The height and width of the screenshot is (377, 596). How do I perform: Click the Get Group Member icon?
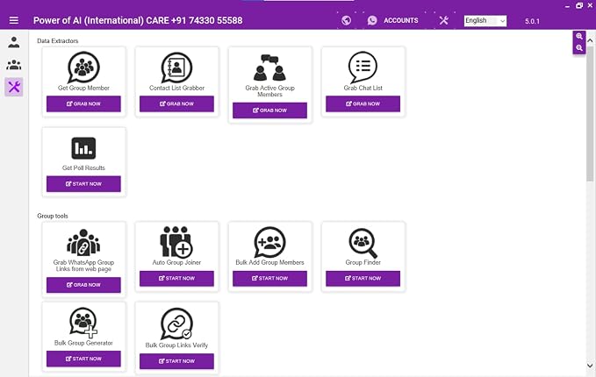[x=83, y=68]
